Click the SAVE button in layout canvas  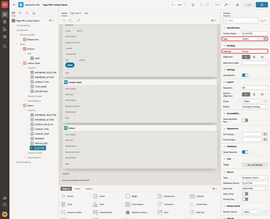pos(70,65)
